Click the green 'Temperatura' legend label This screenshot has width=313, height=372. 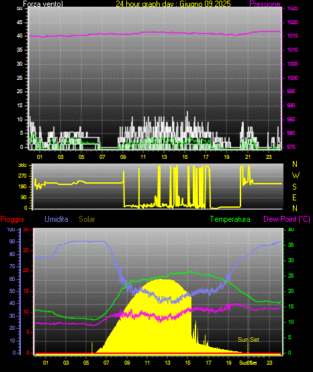230,219
